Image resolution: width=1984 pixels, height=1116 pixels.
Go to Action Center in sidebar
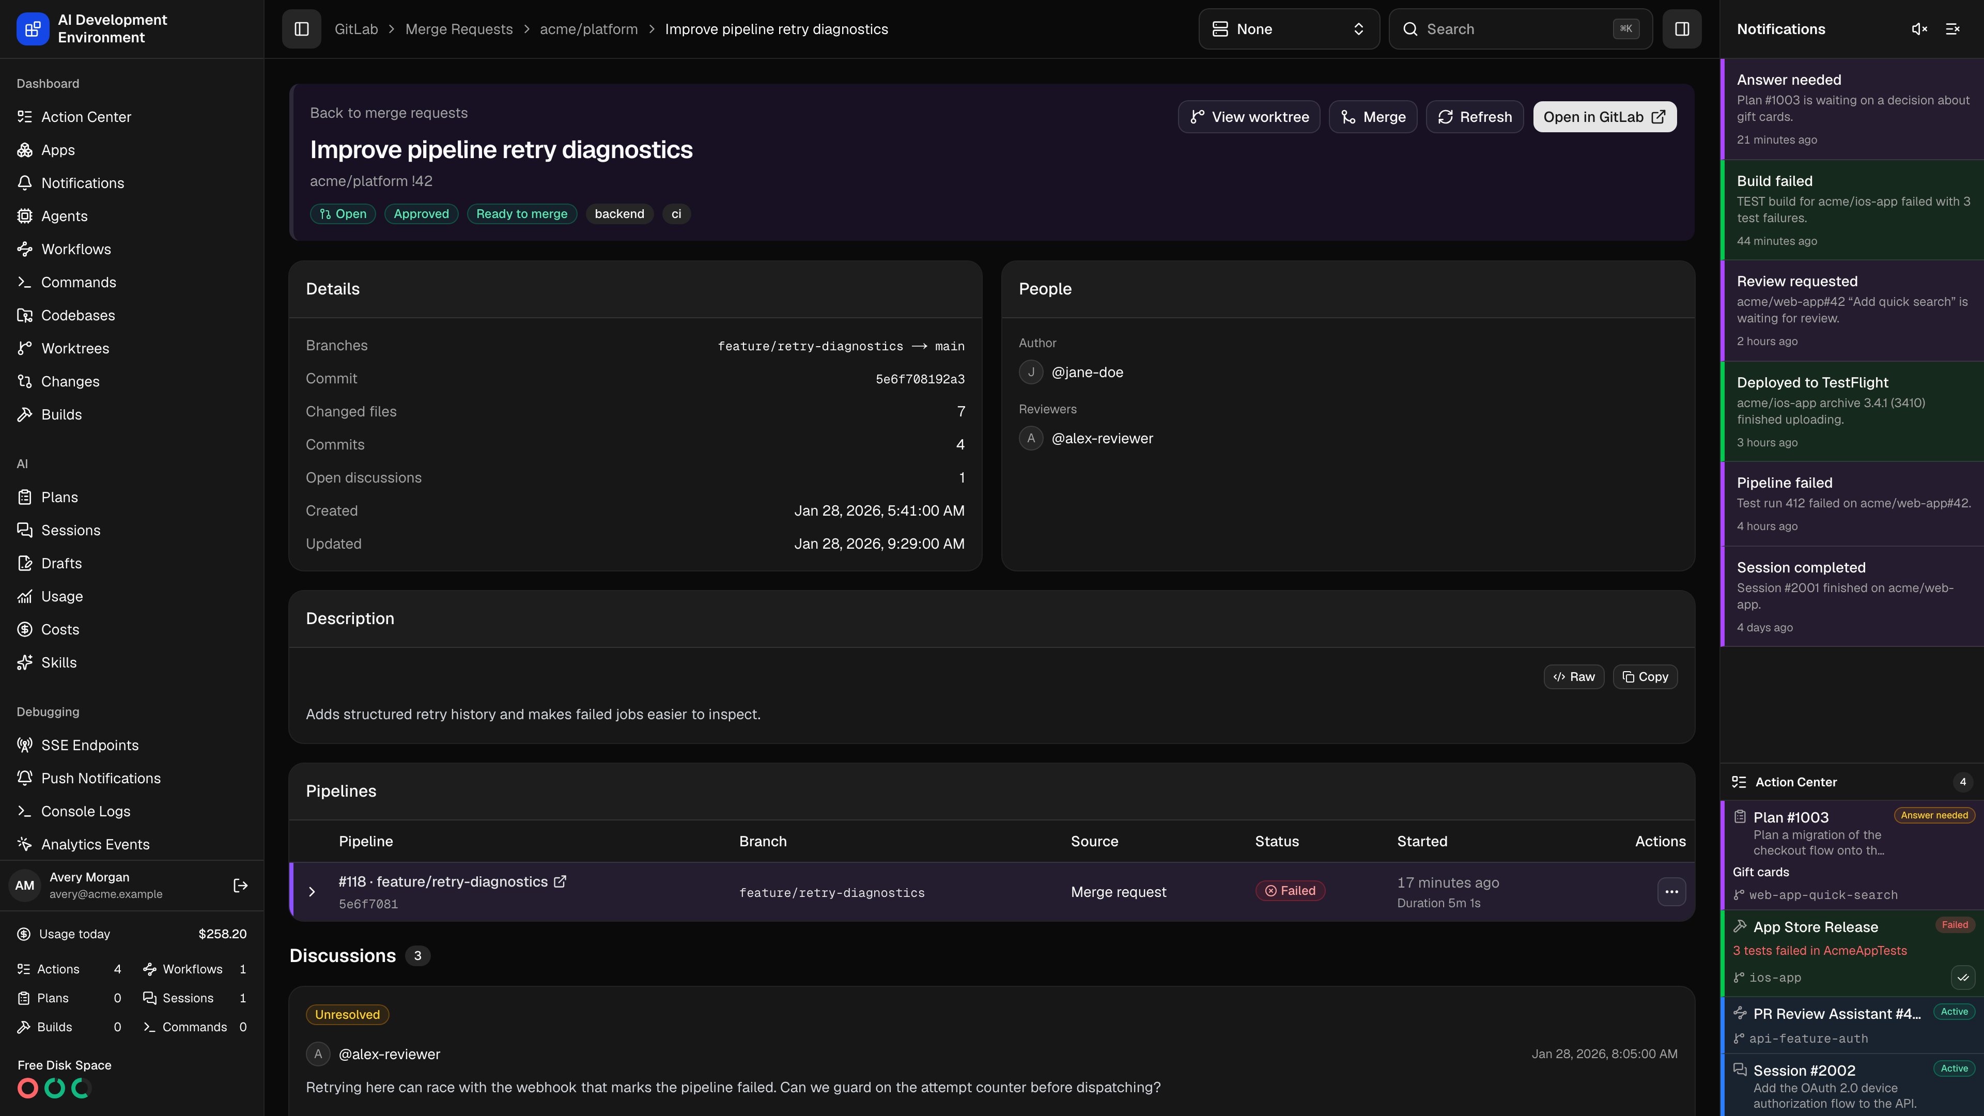click(x=132, y=117)
